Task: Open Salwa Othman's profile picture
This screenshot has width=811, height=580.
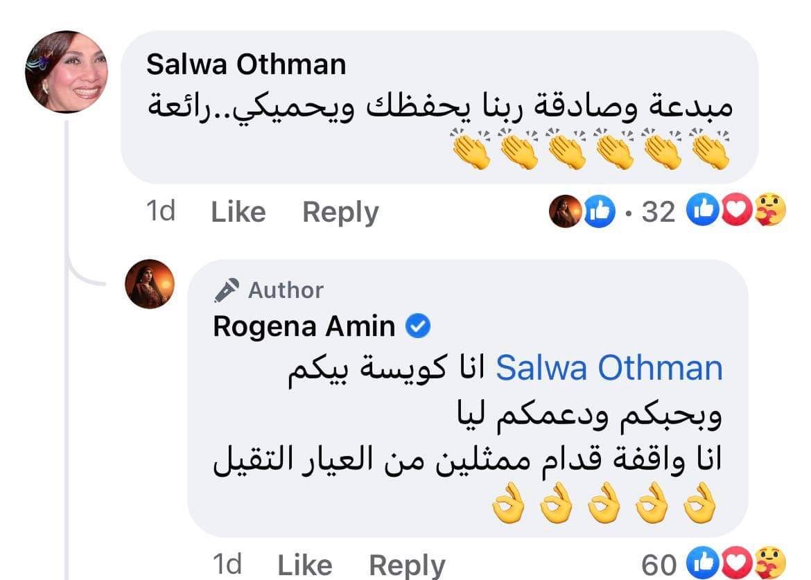Action: click(67, 72)
